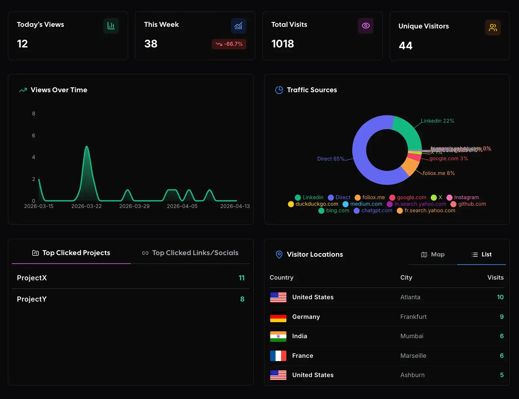Screen dimensions: 519x399
Task: Toggle Direct legend entry
Action: pos(339,198)
